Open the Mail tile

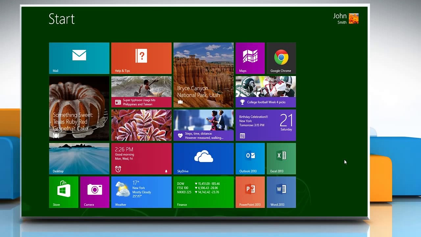coord(79,58)
